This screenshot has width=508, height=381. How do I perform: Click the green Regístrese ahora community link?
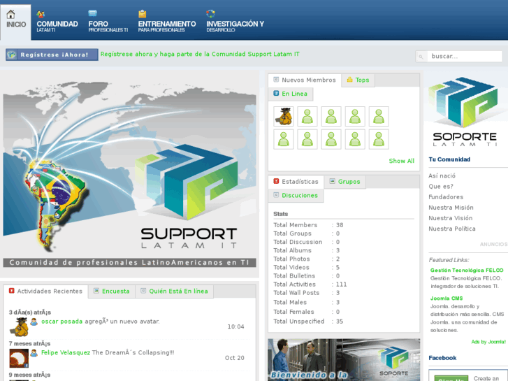(200, 54)
